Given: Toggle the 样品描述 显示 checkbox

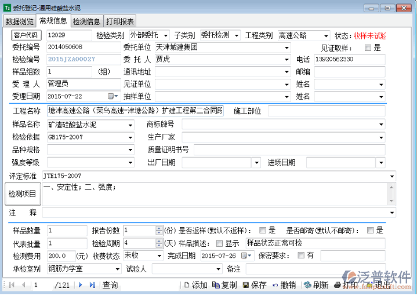Looking at the screenshot, I should coord(219,243).
